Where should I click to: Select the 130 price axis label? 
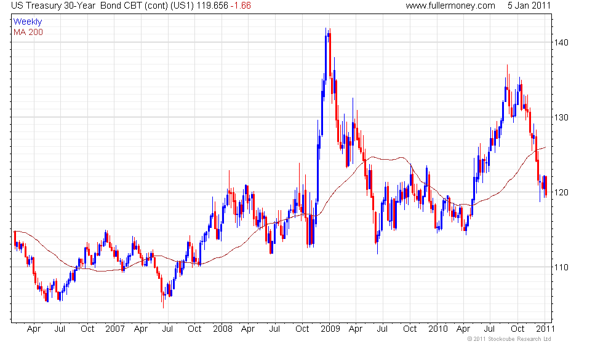tap(561, 117)
